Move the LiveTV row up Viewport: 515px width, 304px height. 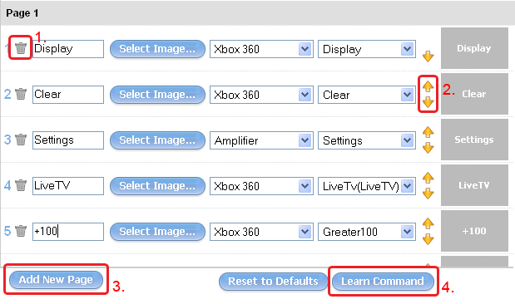[428, 178]
